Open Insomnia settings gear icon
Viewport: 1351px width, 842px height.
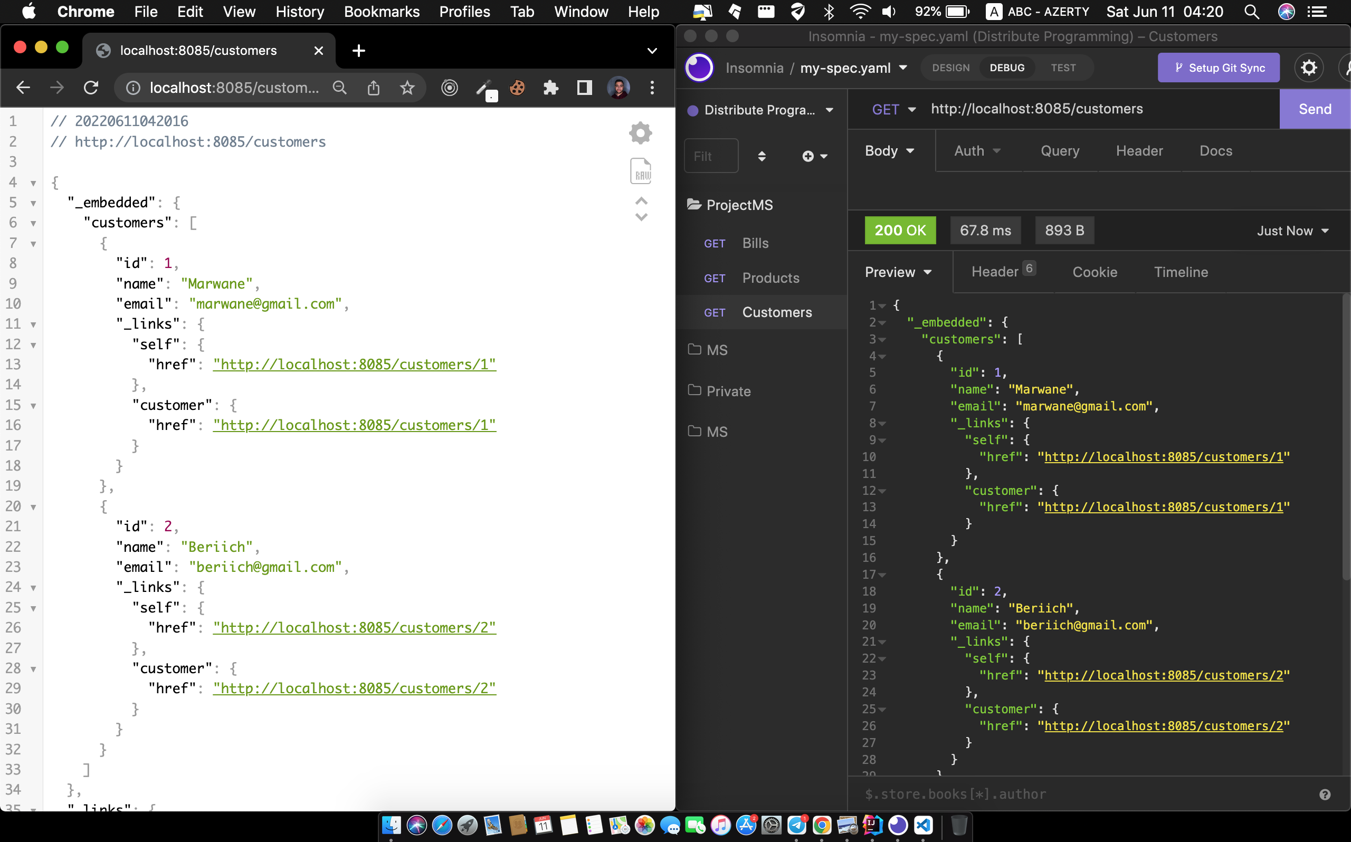pyautogui.click(x=1308, y=68)
